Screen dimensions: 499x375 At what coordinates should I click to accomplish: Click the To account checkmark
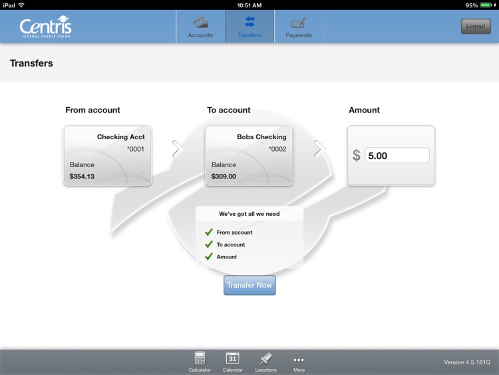[209, 244]
